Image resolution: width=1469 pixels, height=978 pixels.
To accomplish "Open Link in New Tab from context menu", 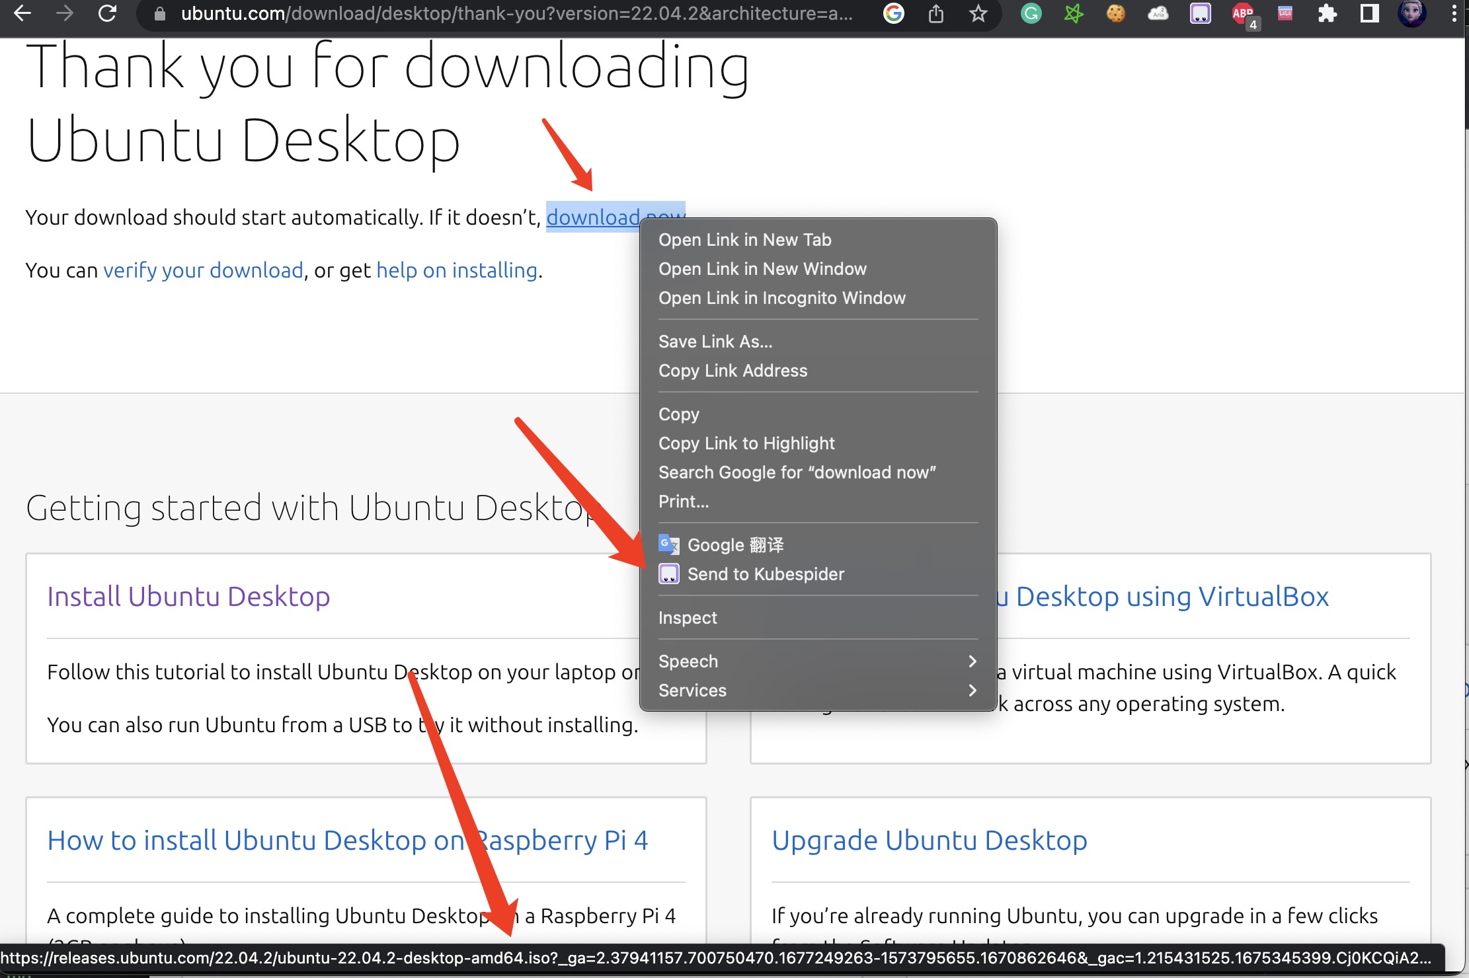I will click(747, 239).
